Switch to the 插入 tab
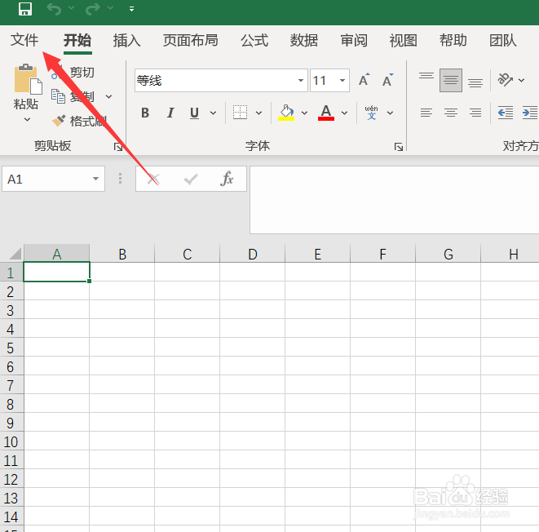The image size is (539, 532). click(x=127, y=40)
